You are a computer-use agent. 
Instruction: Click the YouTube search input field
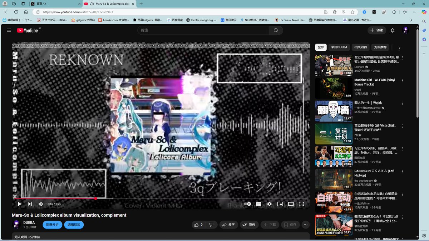click(203, 30)
